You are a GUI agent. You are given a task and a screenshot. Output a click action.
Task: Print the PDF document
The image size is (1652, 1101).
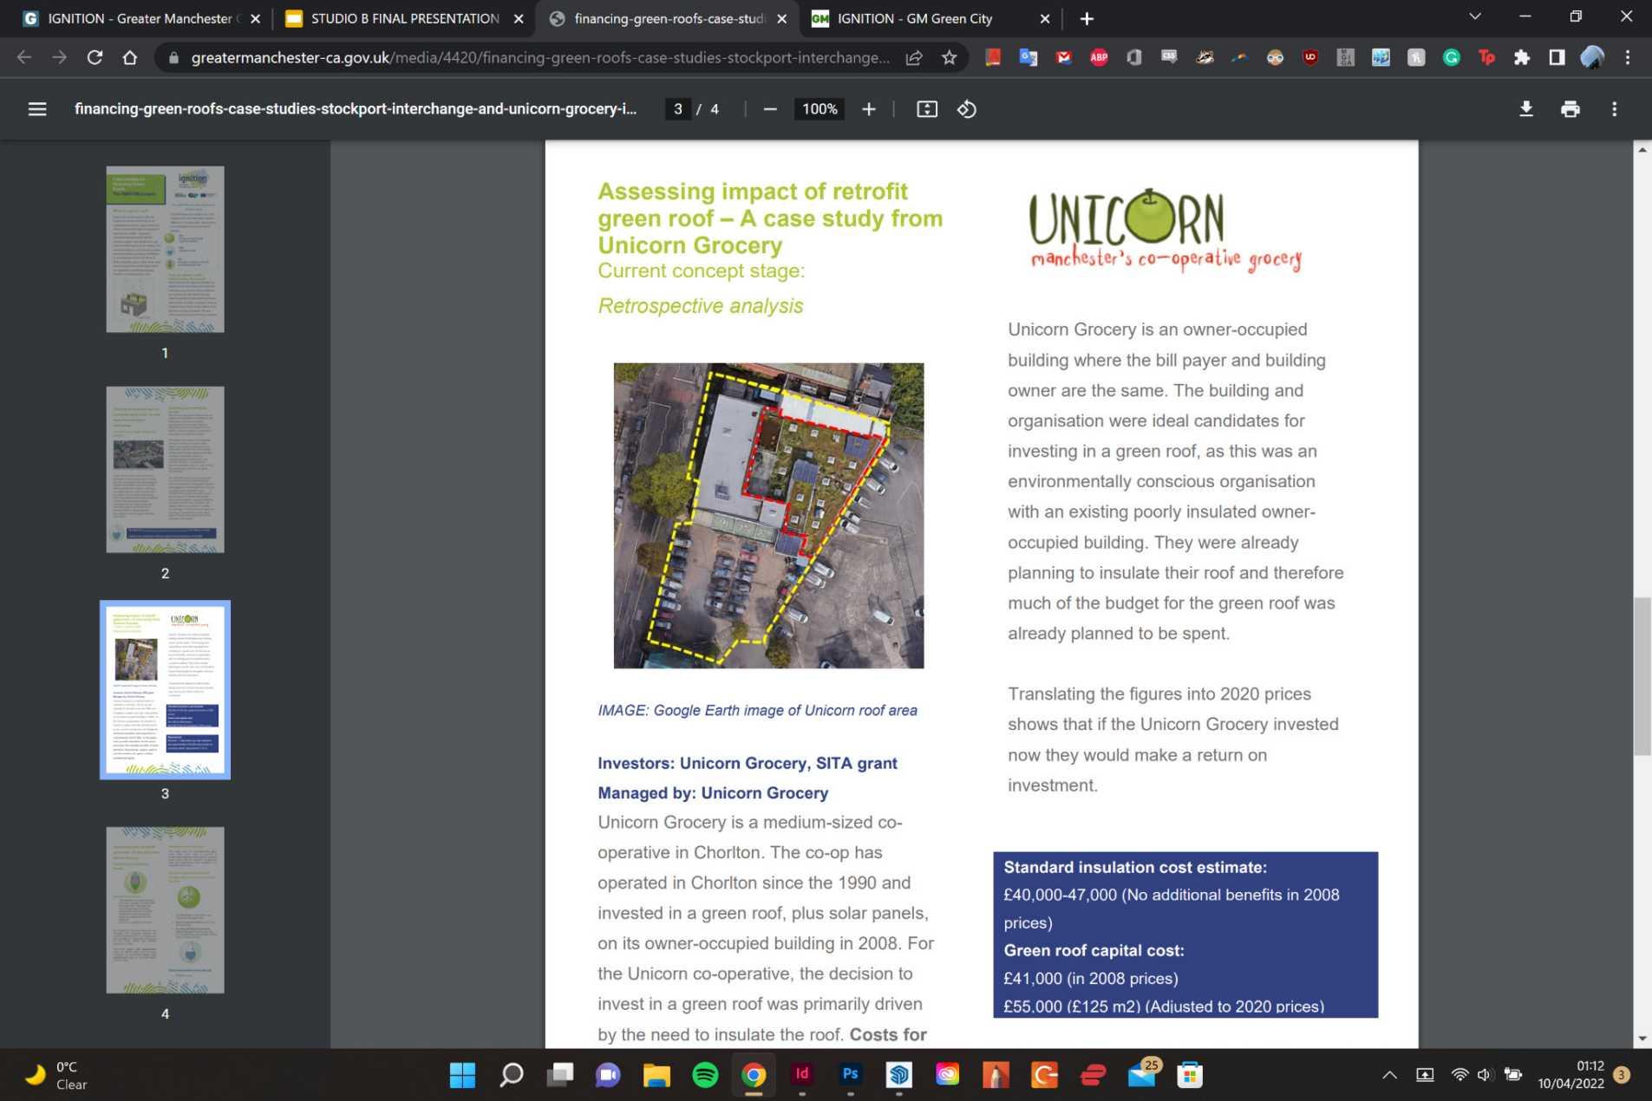(1570, 109)
